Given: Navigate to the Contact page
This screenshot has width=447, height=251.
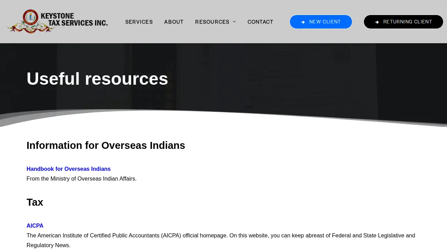Looking at the screenshot, I should 261,22.
